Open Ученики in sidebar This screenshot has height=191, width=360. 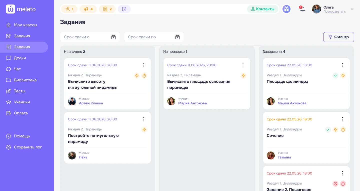pyautogui.click(x=24, y=102)
